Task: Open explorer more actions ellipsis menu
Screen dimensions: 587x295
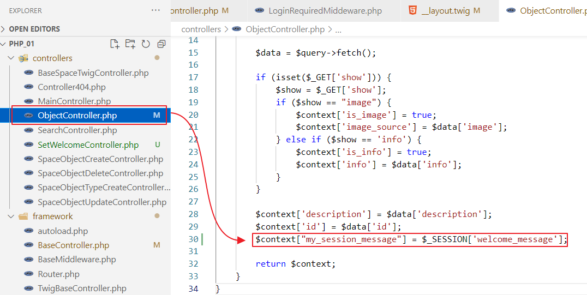Action: [x=156, y=10]
